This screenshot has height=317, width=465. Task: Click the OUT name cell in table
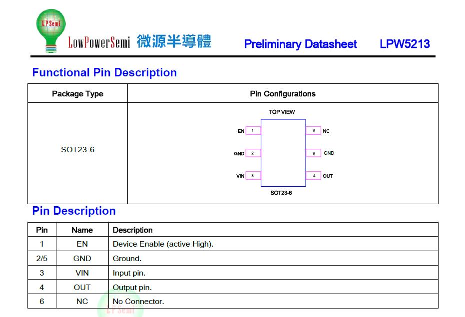tap(82, 287)
